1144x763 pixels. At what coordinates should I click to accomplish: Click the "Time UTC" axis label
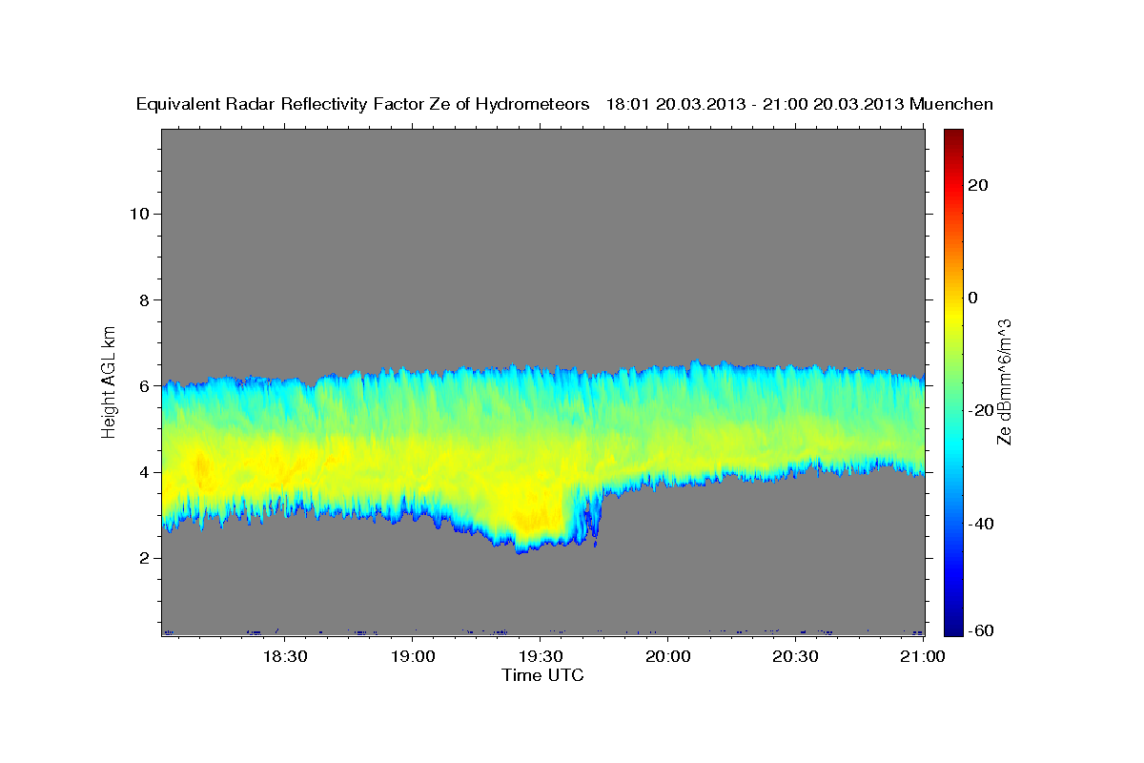[x=542, y=675]
